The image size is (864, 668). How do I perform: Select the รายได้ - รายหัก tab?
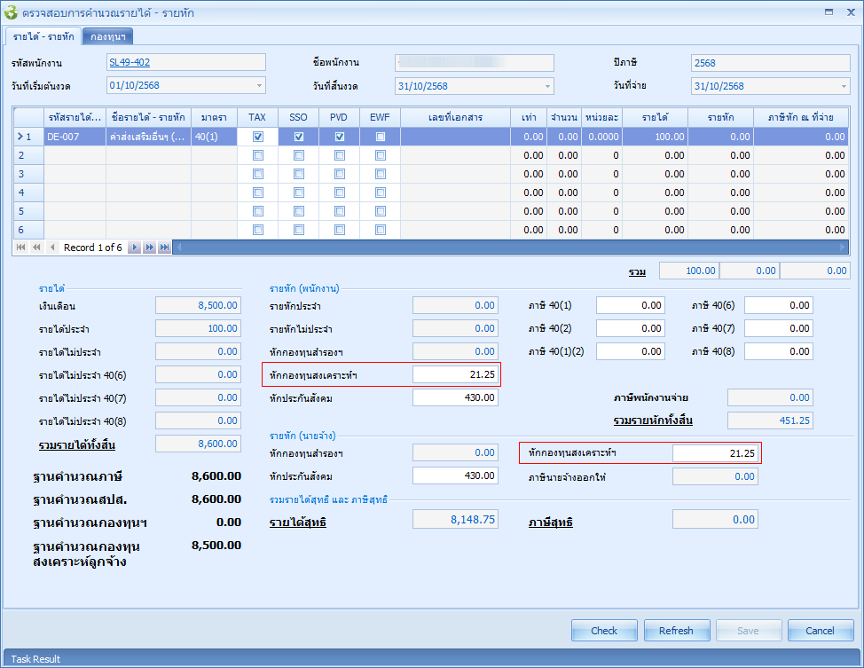pos(43,36)
